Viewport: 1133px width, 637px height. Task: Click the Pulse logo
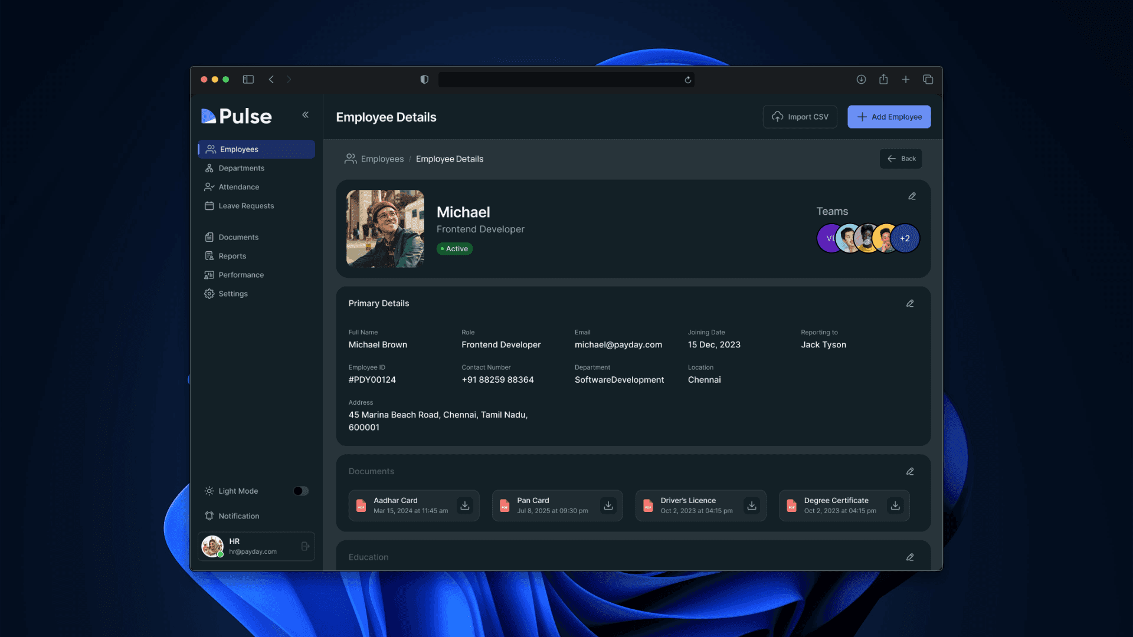pos(237,116)
